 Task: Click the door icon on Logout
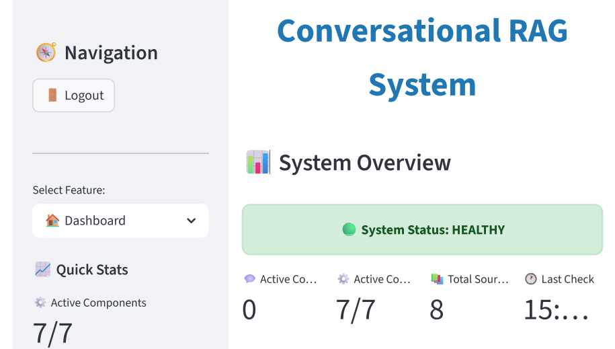[52, 95]
